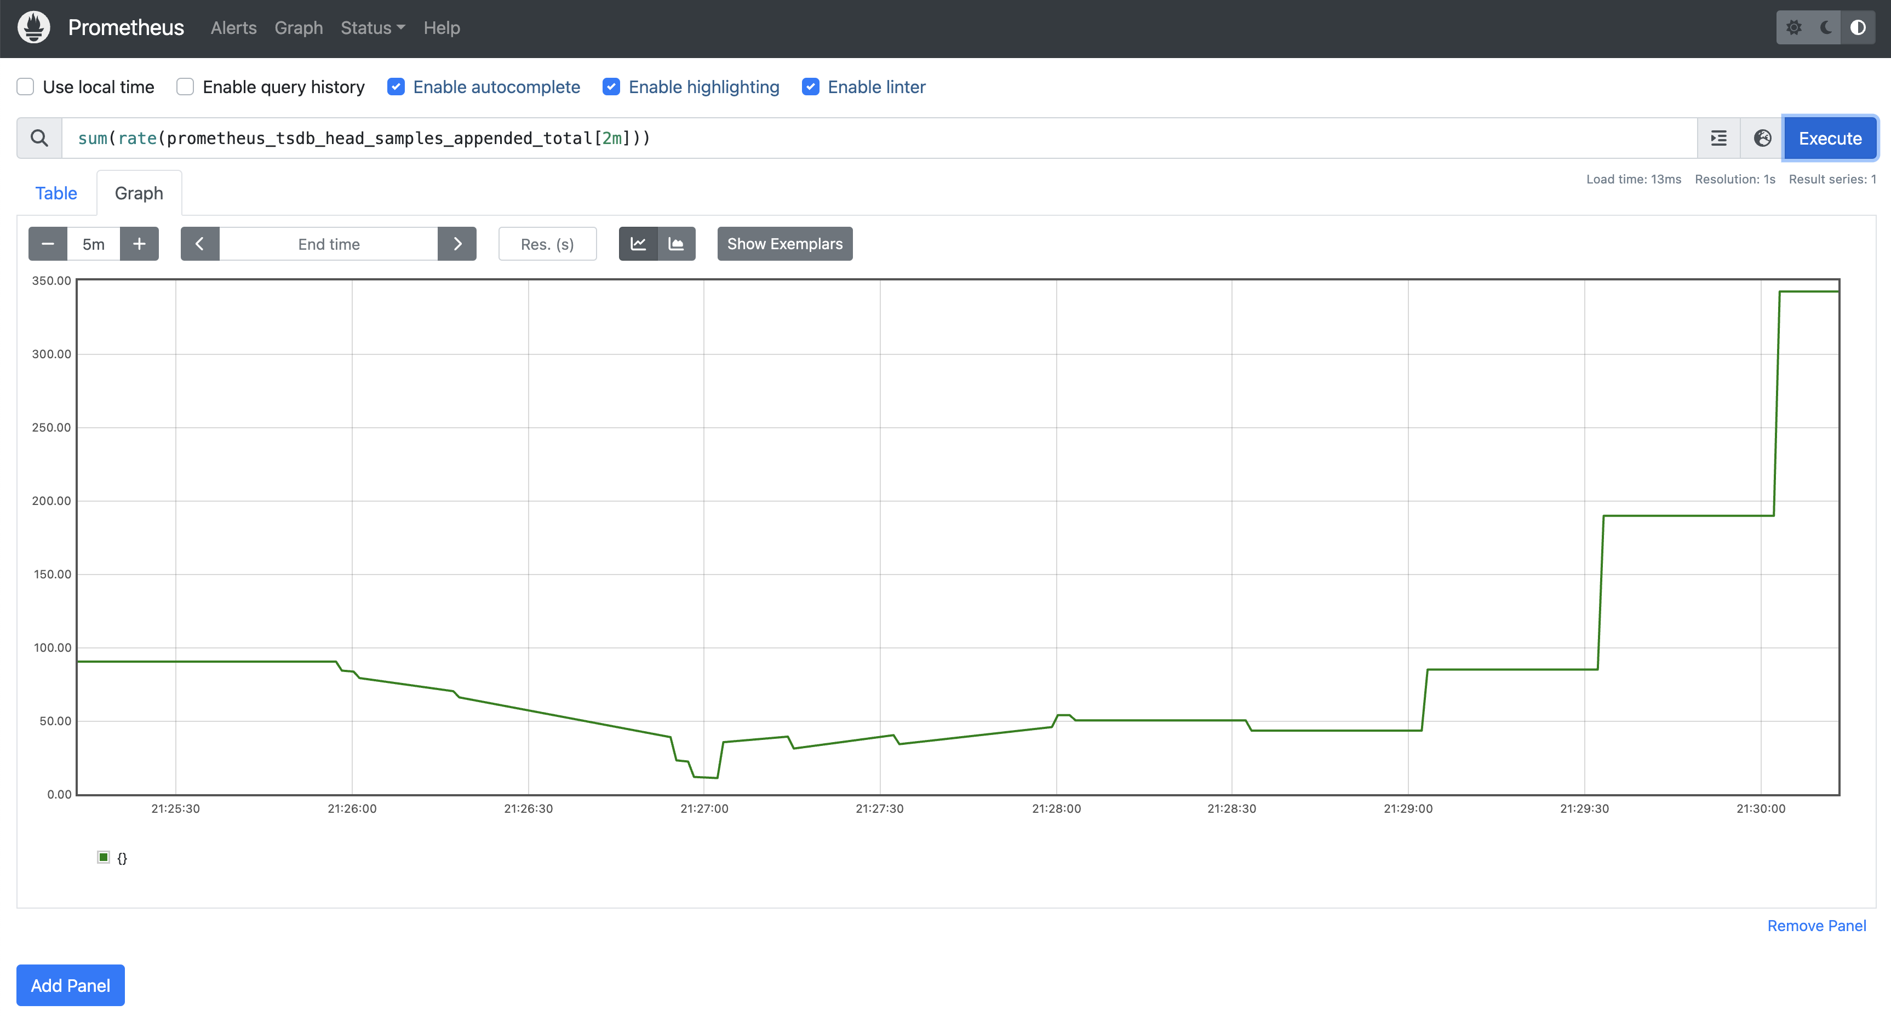1891x1022 pixels.
Task: Click the Prometheus flame logo
Action: pos(34,28)
